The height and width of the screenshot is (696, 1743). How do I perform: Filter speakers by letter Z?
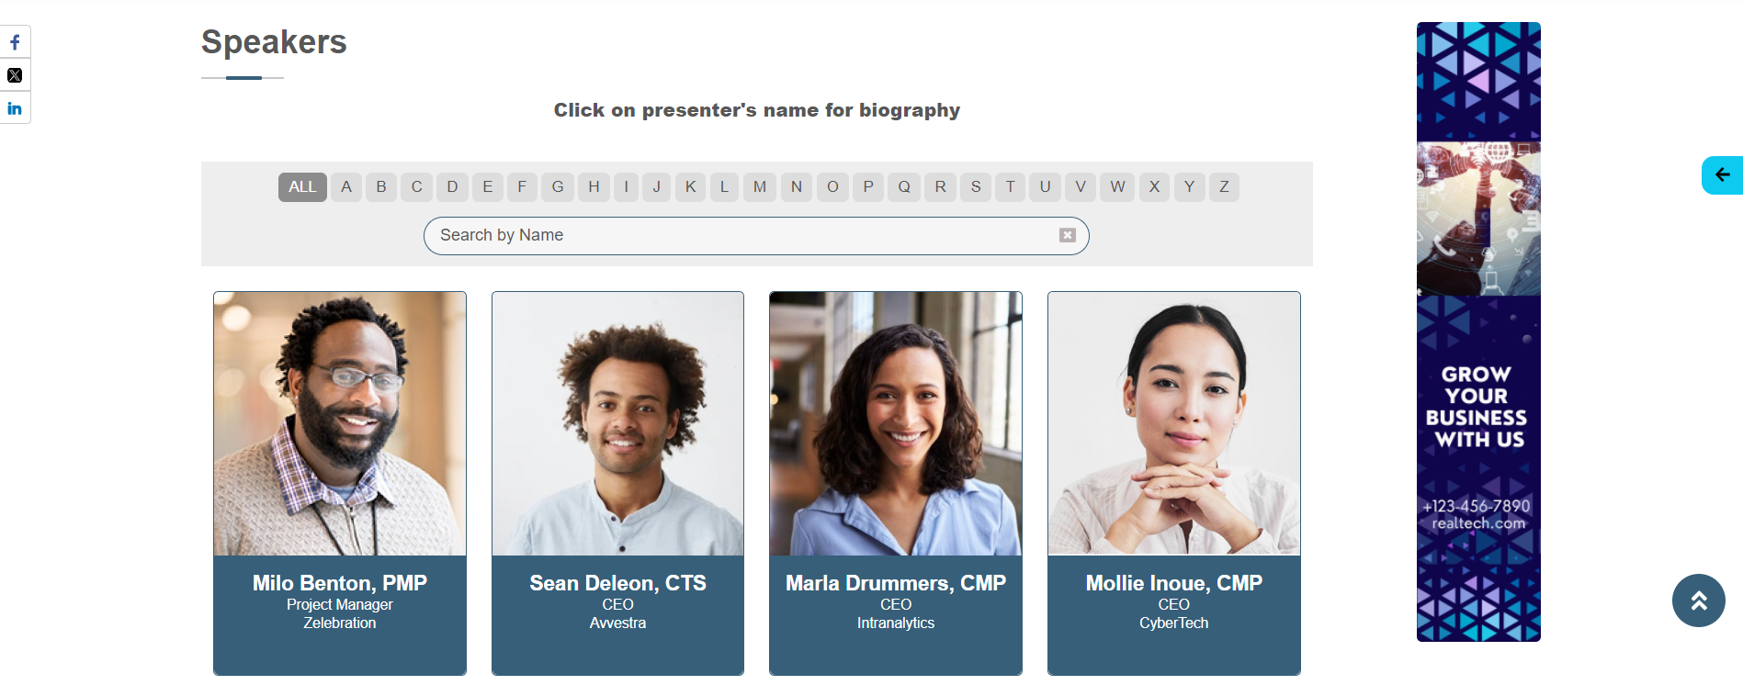click(x=1224, y=186)
